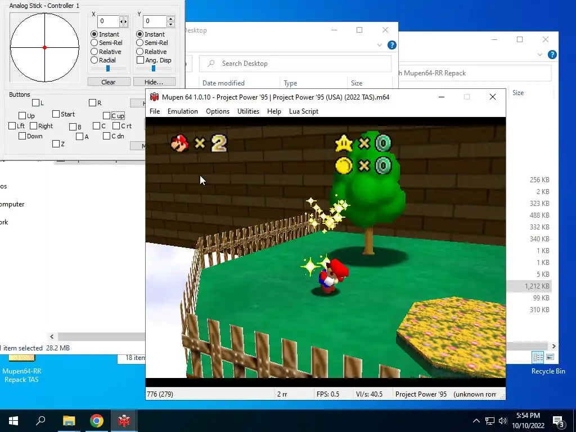Screen dimensions: 576x432
Task: Sort by Date modified column
Action: (x=223, y=83)
